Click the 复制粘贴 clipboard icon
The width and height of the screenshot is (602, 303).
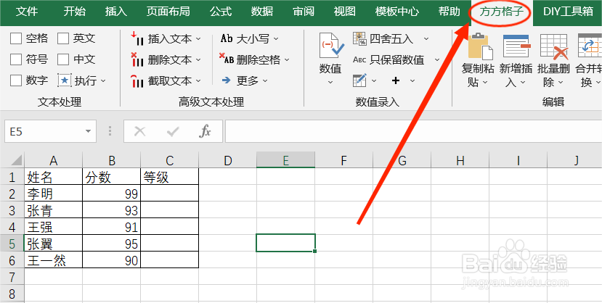[x=479, y=46]
